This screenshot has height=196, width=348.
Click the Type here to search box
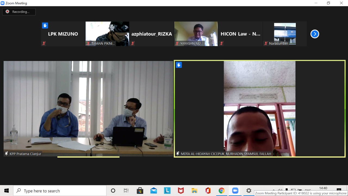click(x=60, y=191)
